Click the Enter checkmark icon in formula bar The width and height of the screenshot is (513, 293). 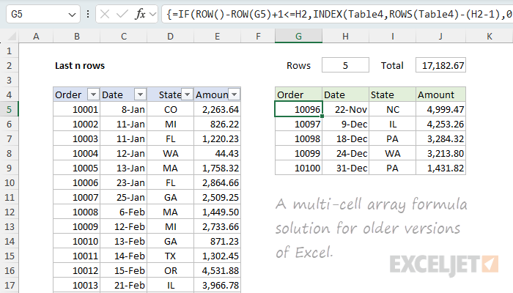tap(122, 14)
